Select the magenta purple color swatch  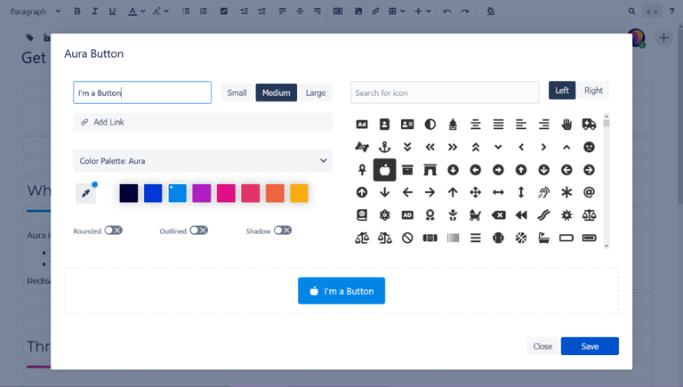(202, 193)
